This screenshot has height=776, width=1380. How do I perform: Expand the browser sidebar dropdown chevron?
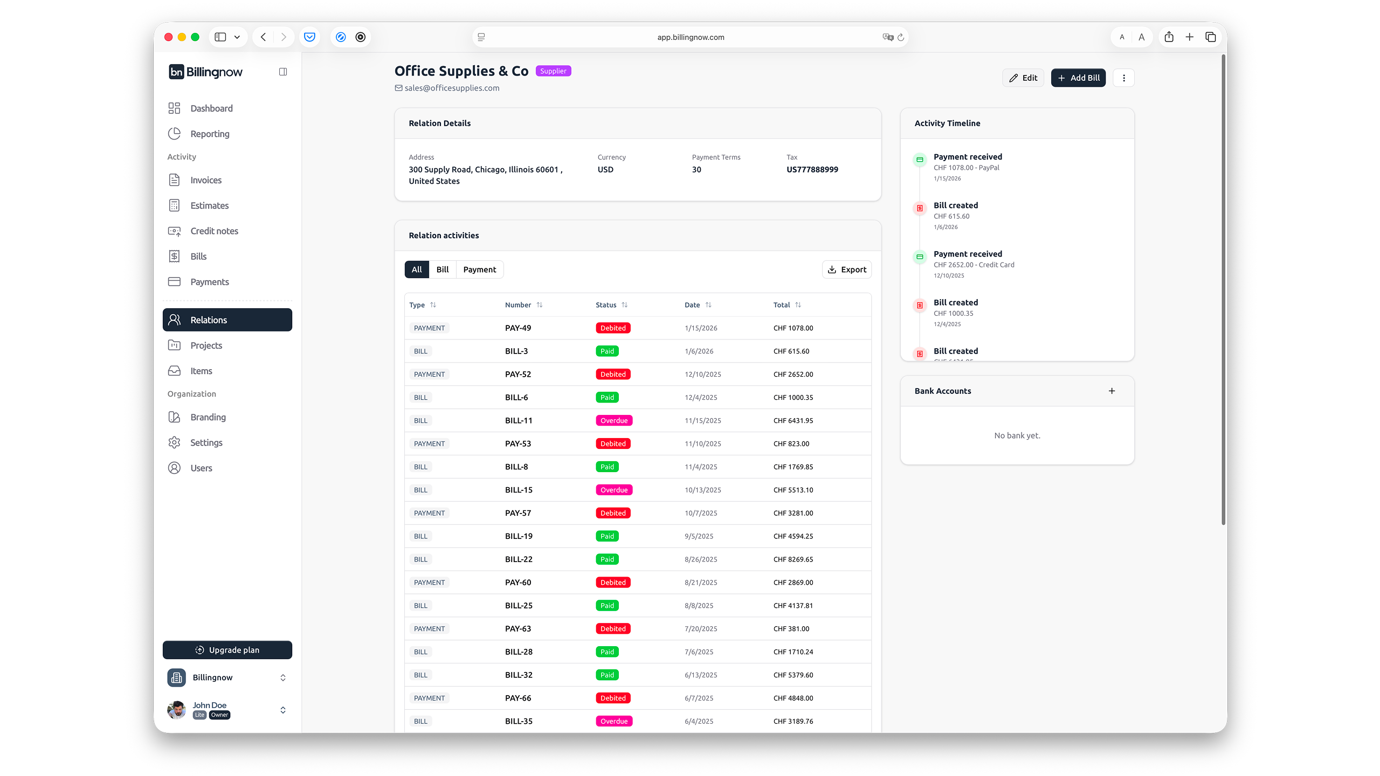click(237, 37)
